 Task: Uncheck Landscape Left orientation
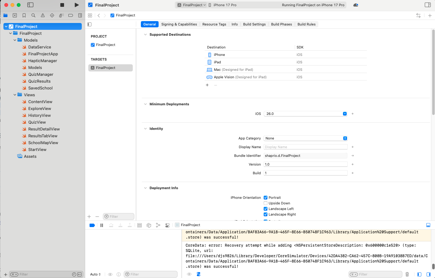[x=266, y=209]
